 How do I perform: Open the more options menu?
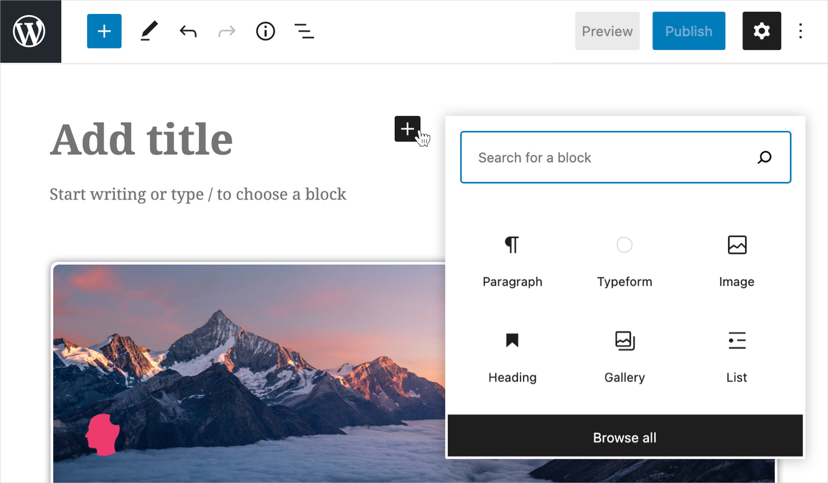pos(801,31)
